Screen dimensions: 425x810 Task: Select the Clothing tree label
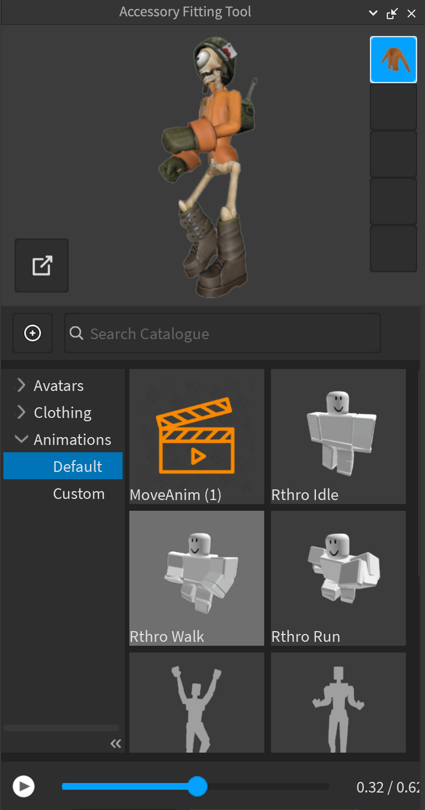click(62, 413)
